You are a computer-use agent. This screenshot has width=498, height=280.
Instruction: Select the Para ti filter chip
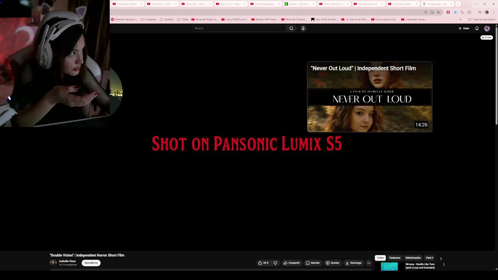[x=430, y=258]
